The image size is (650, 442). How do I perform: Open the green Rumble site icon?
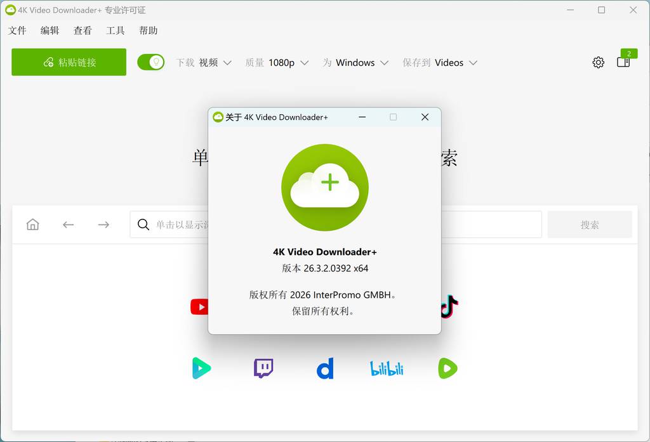click(448, 368)
